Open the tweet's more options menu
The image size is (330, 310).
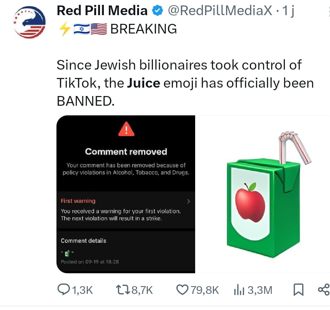[328, 11]
